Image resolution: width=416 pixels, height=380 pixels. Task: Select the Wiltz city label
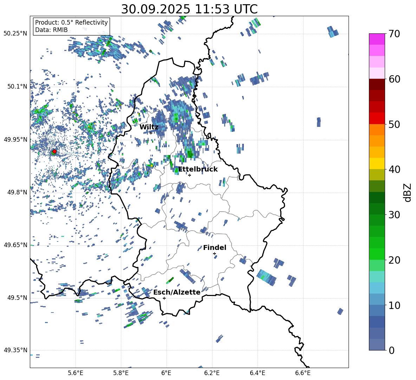[x=149, y=127]
